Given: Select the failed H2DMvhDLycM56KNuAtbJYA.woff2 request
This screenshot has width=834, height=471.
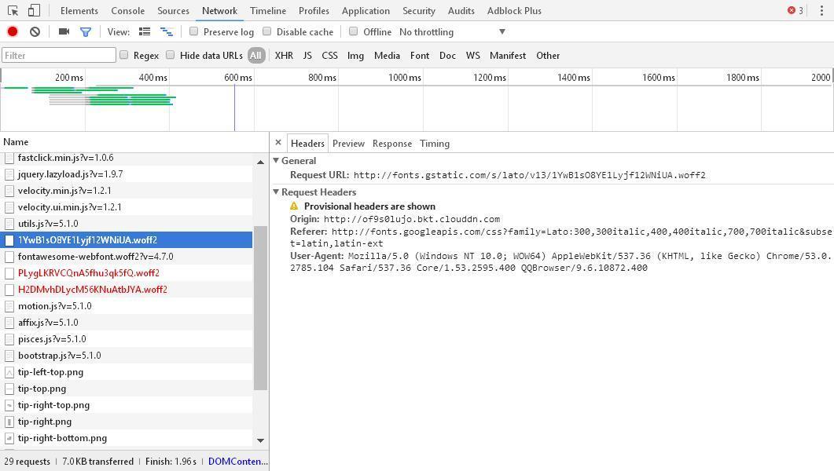Looking at the screenshot, I should coord(127,290).
